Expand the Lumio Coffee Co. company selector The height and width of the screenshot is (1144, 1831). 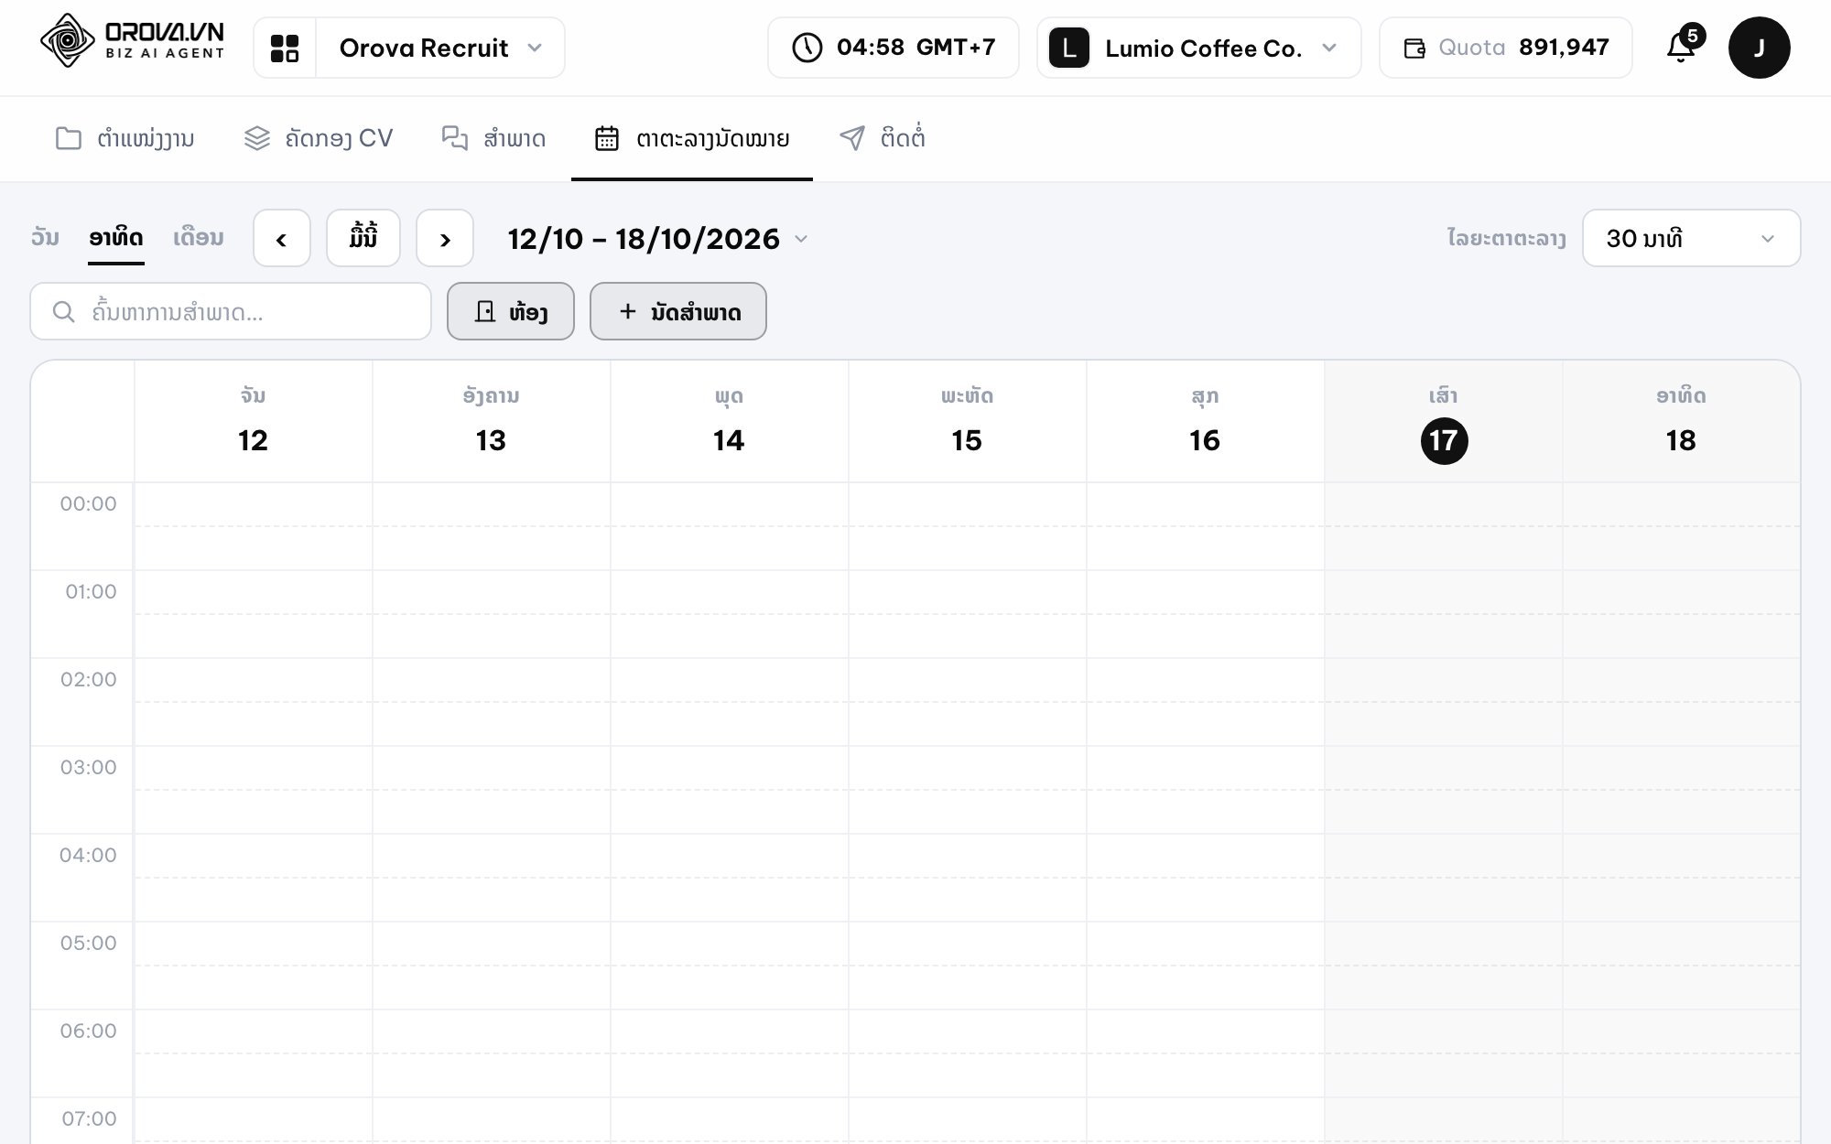[x=1198, y=48]
